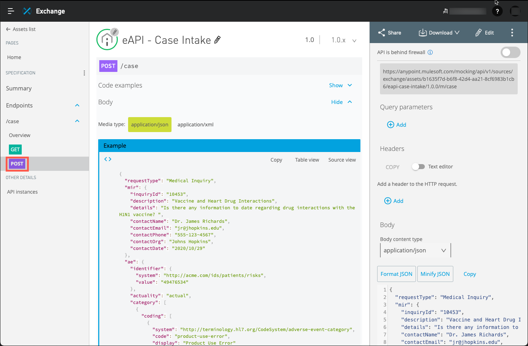The height and width of the screenshot is (346, 528).
Task: Click the code brackets toggle icon
Action: point(108,159)
